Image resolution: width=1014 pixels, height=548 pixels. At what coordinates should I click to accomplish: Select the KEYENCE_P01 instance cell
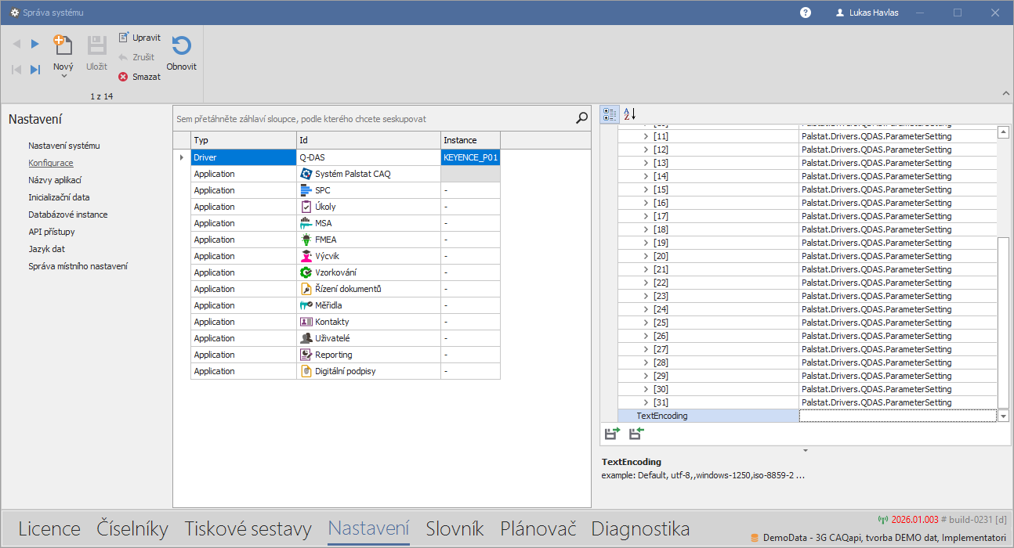click(x=470, y=157)
